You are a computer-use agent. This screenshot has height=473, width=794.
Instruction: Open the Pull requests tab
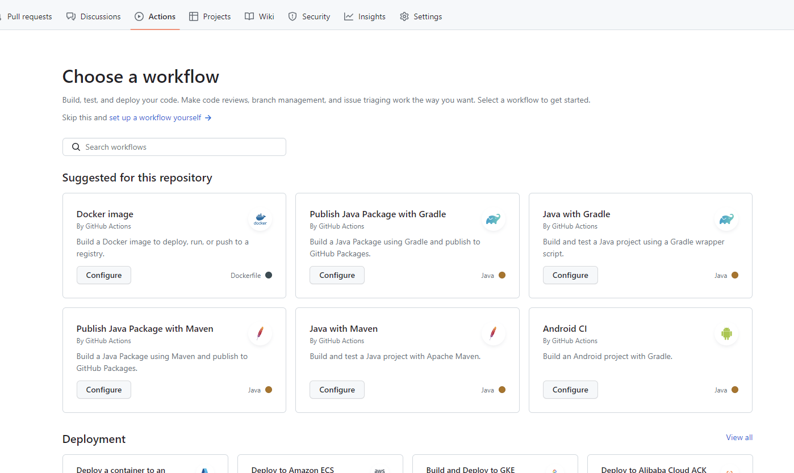28,16
